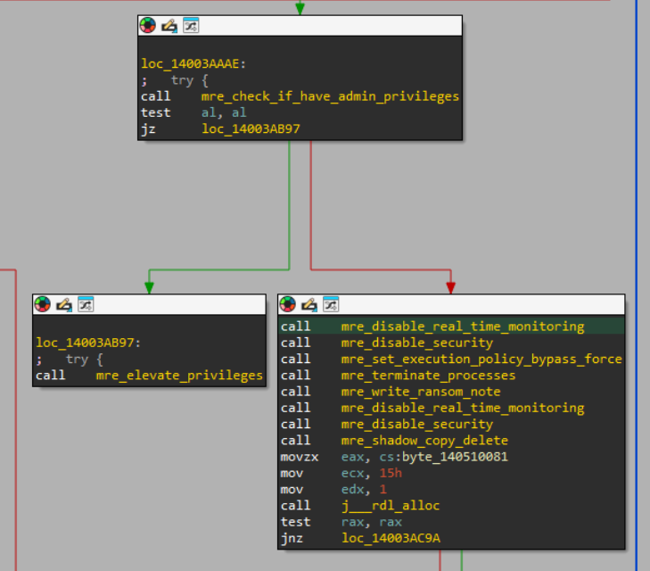The height and width of the screenshot is (571, 650).
Task: Click color icon on mre_disable_real_time_monitoring node
Action: click(x=288, y=304)
